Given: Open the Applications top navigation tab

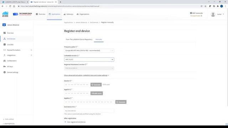Looking at the screenshot, I should pos(55,14).
